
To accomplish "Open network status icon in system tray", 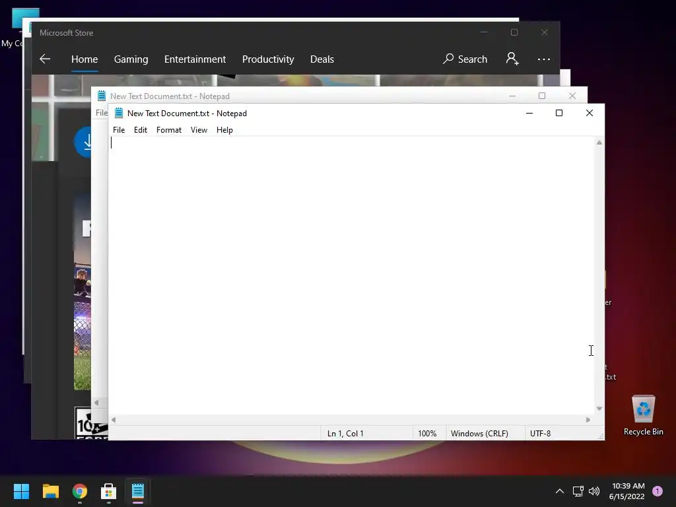I will click(x=578, y=491).
